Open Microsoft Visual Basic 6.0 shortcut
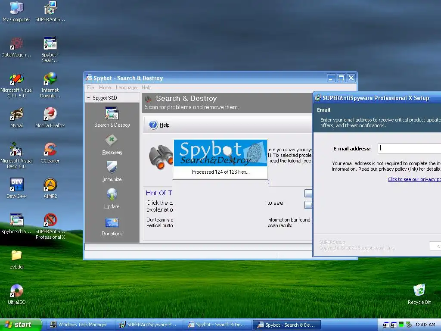This screenshot has height=331, width=441. 16,156
